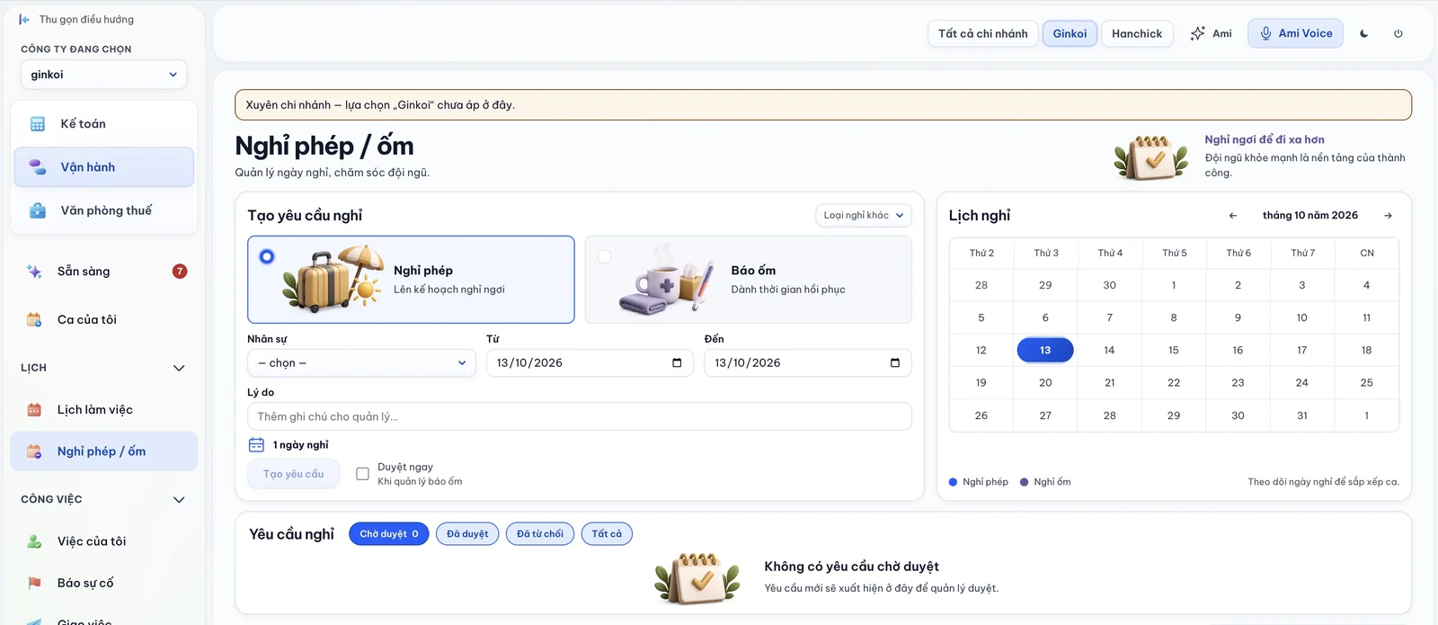Click the power logout icon
Viewport: 1438px width, 625px height.
[x=1398, y=33]
